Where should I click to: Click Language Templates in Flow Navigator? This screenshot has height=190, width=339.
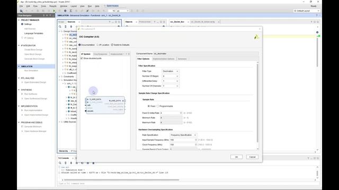pos(34,33)
